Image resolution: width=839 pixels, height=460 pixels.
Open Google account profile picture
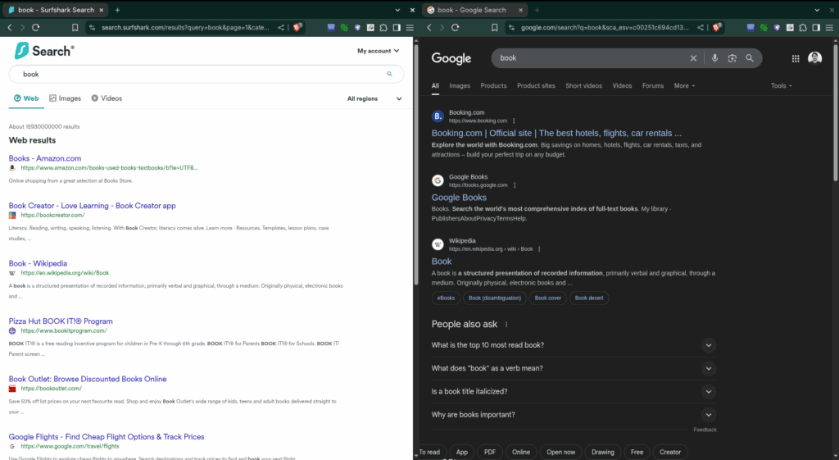click(x=814, y=58)
